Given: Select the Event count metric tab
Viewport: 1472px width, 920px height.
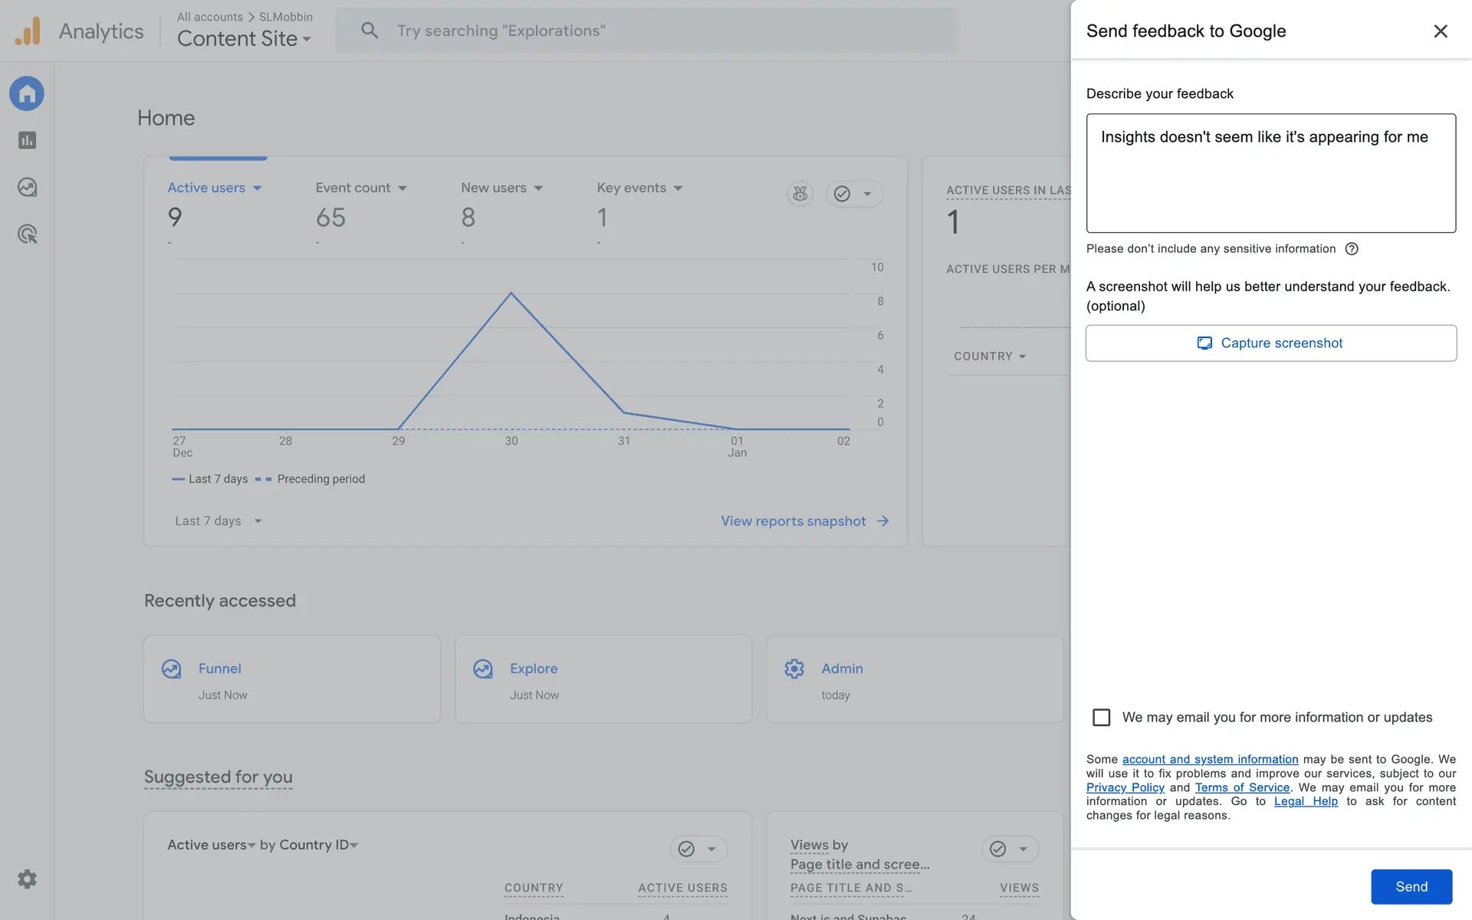Looking at the screenshot, I should pyautogui.click(x=353, y=188).
